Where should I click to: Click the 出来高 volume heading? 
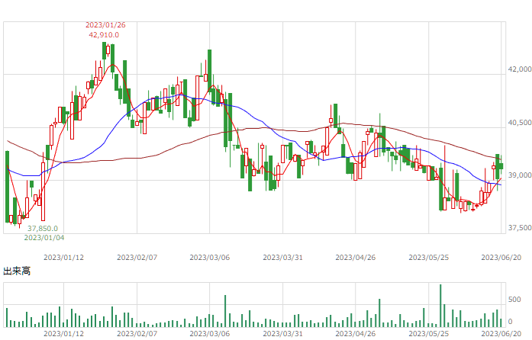pos(17,271)
